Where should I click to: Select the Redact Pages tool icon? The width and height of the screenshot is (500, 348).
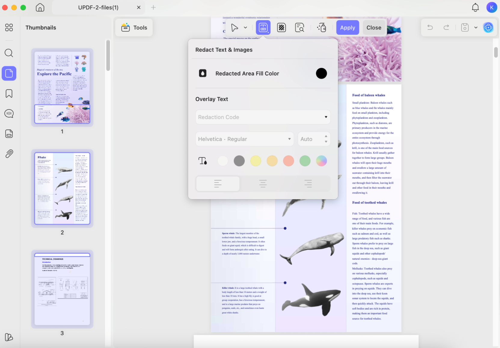click(x=281, y=28)
